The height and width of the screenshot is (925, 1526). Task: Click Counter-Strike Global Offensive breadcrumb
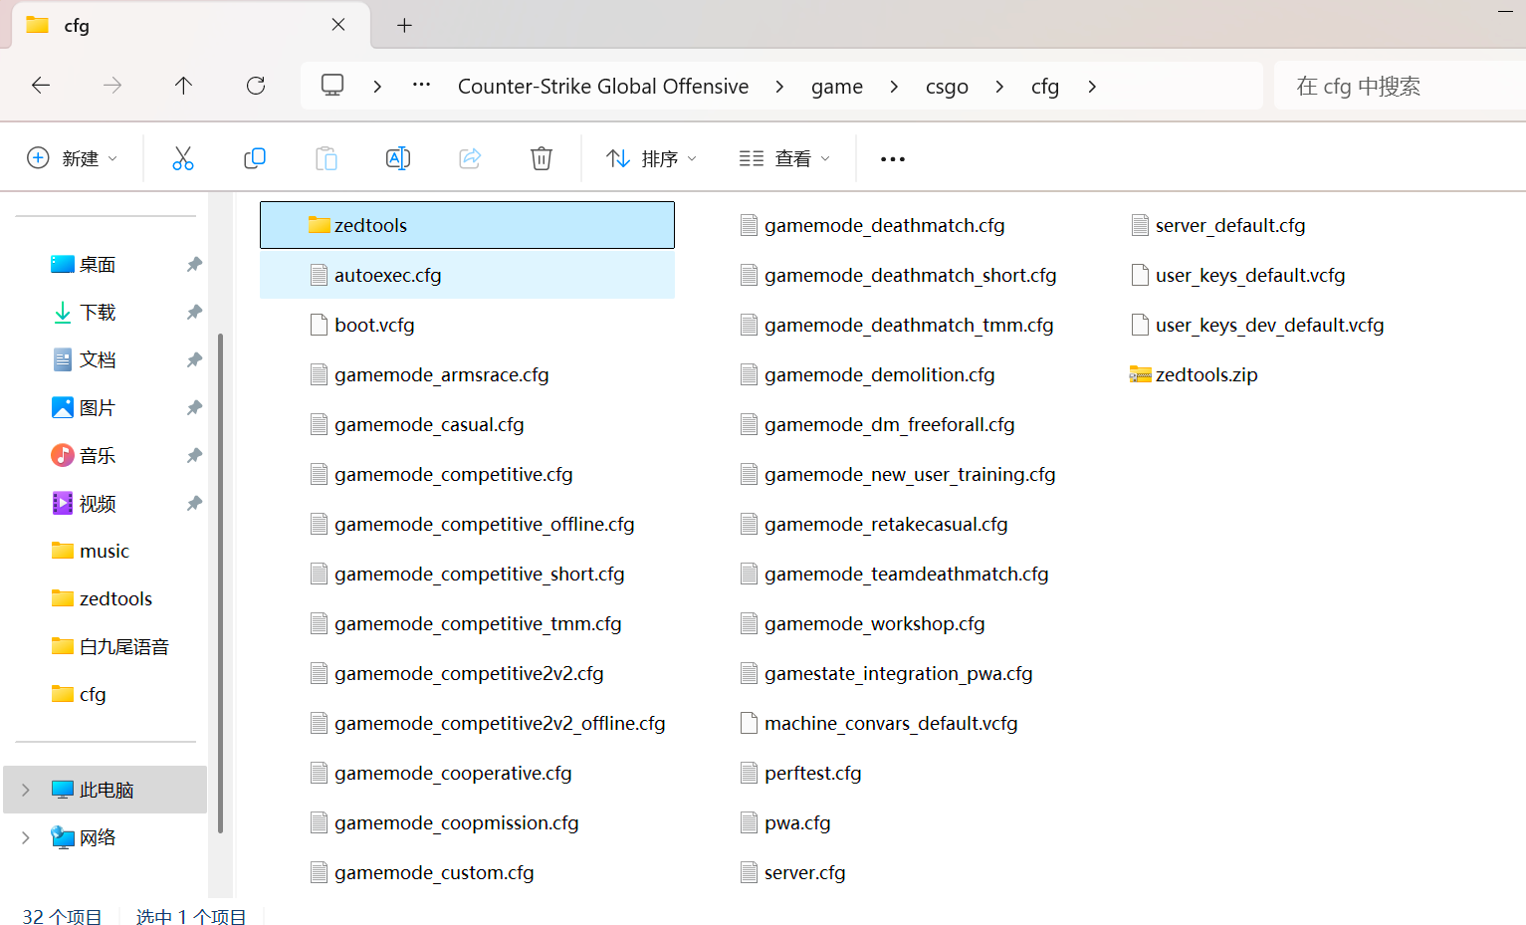(x=603, y=87)
